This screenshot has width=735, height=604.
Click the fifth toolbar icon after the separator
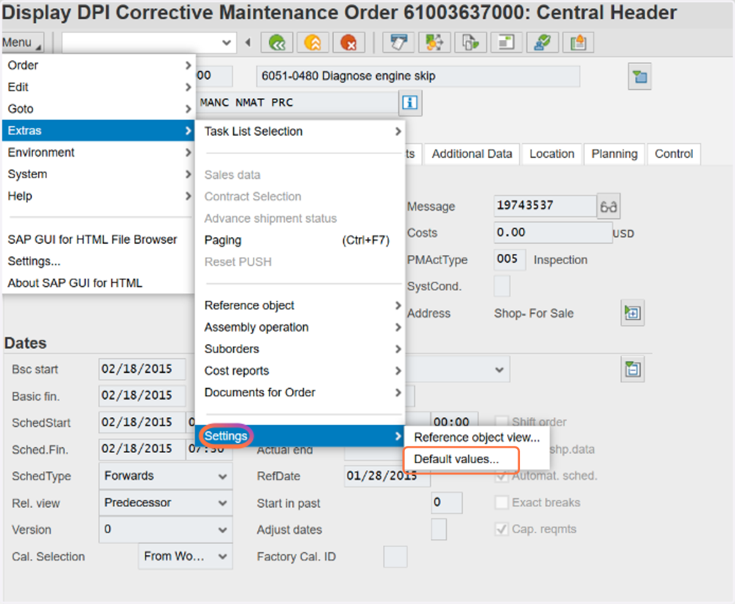(x=542, y=43)
